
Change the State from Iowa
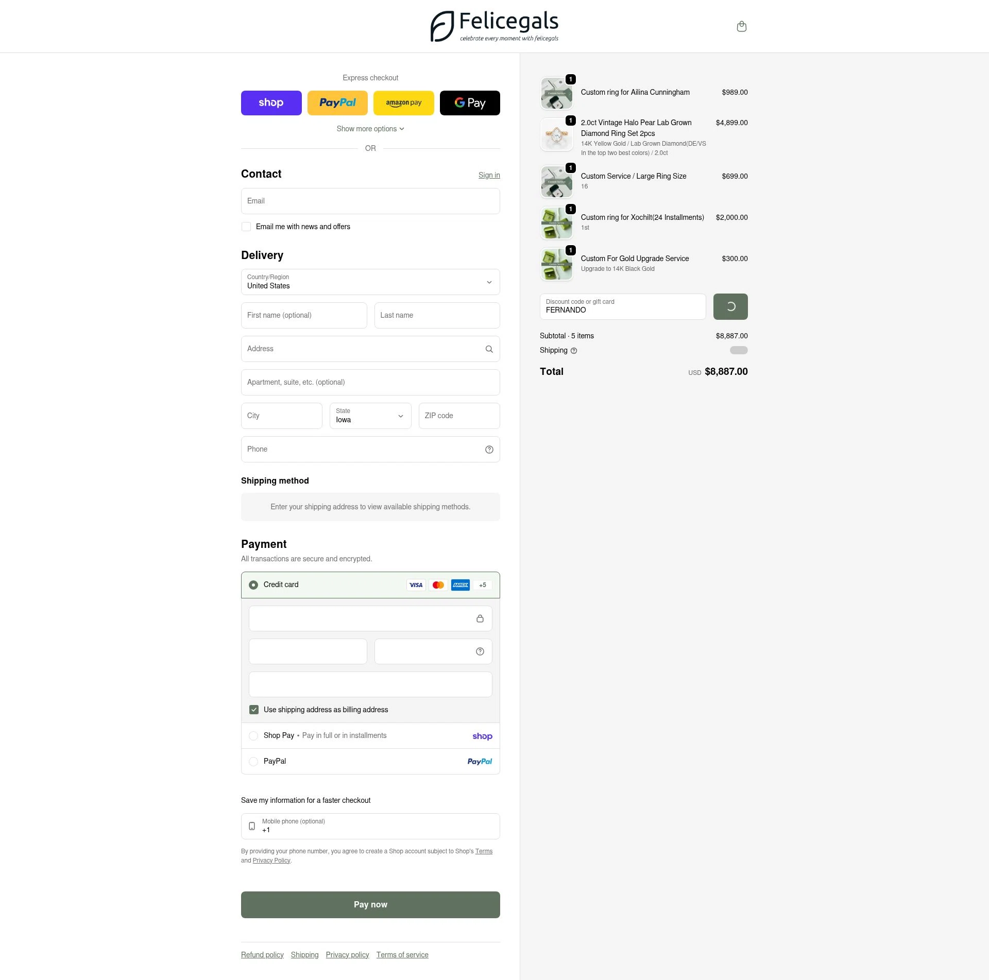point(370,416)
